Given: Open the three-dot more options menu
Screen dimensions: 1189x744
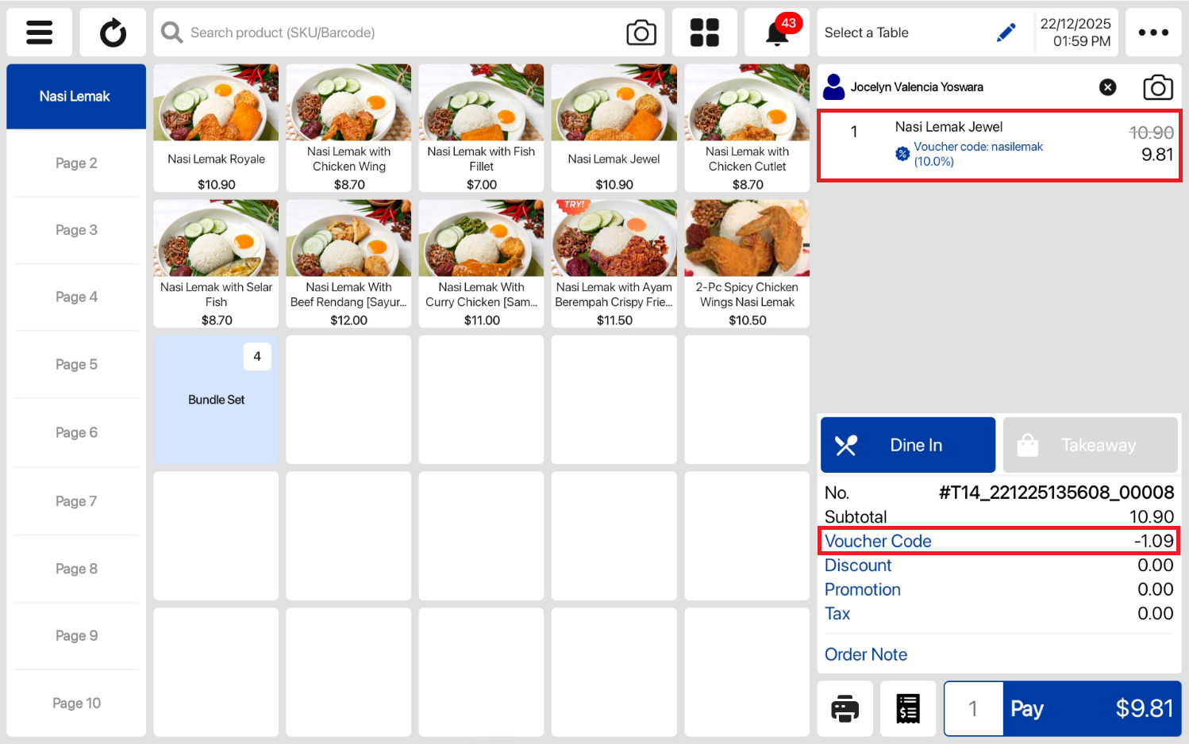Looking at the screenshot, I should (1152, 33).
